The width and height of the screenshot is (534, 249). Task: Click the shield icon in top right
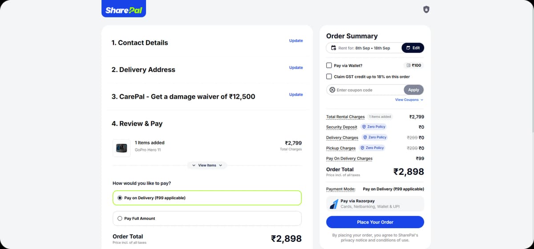426,9
